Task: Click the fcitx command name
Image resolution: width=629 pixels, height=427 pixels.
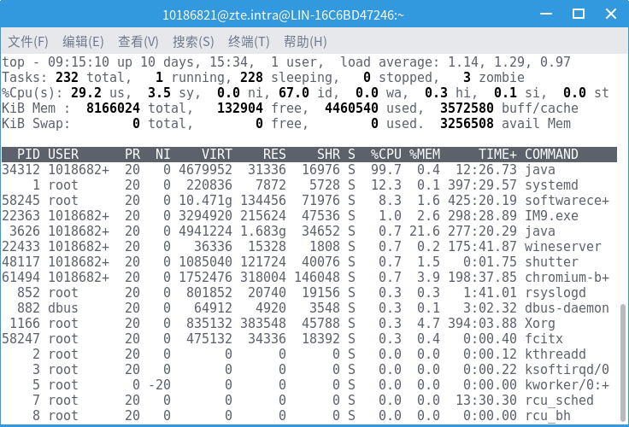Action: coord(544,339)
